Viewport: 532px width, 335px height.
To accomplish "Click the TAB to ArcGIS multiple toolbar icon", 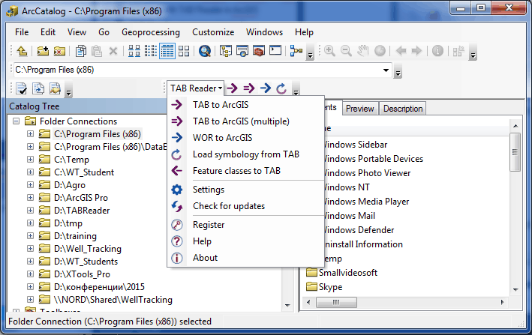I will [248, 88].
